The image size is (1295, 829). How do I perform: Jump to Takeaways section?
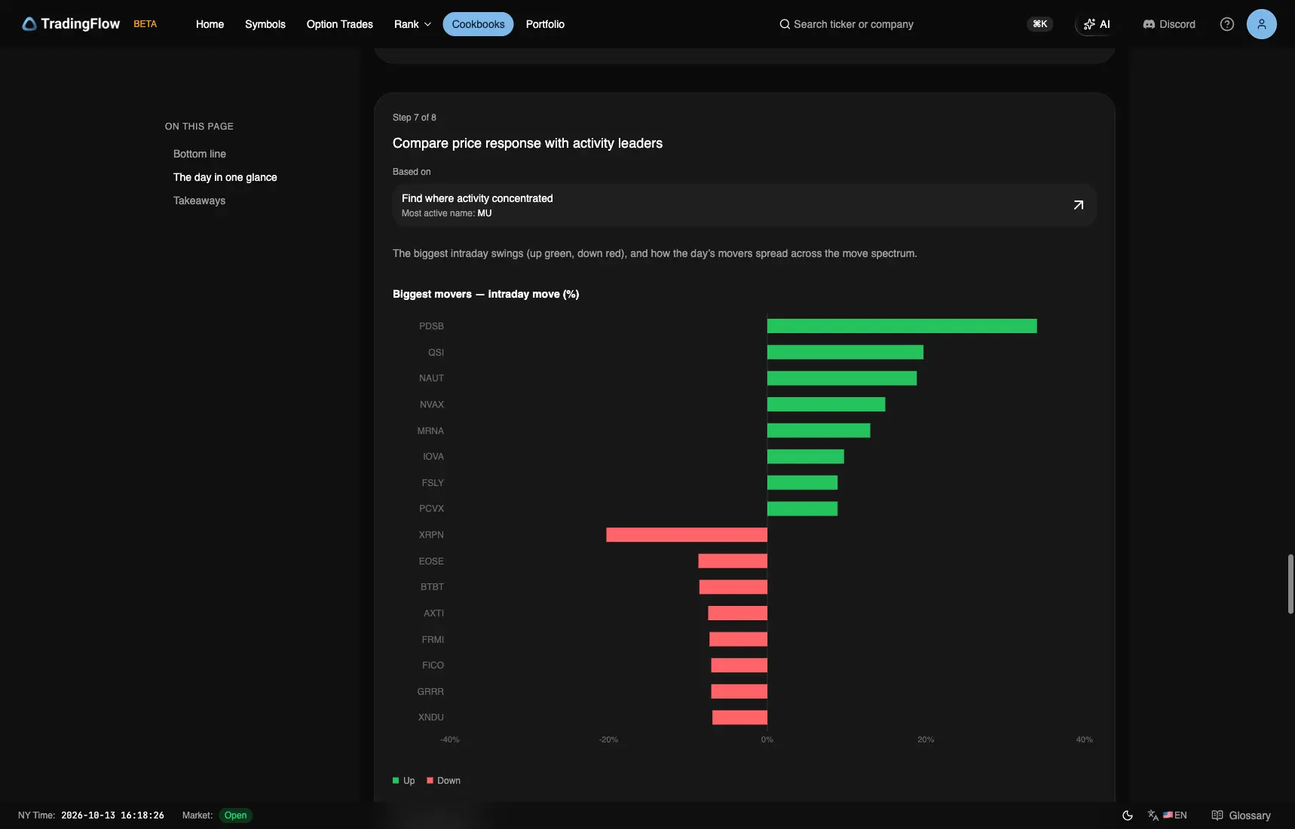tap(200, 200)
